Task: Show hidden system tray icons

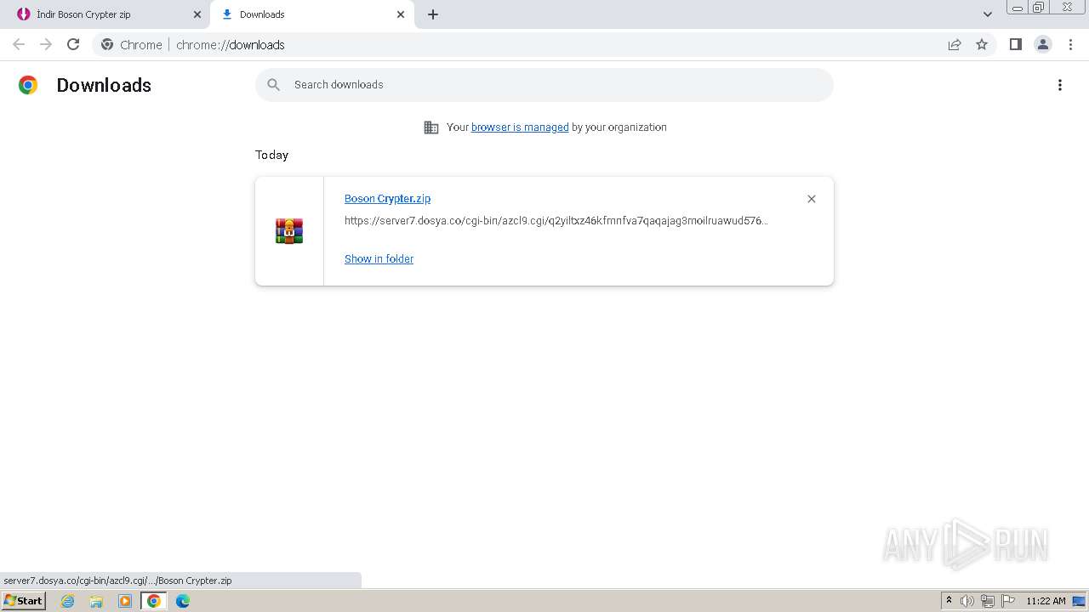Action: (949, 601)
